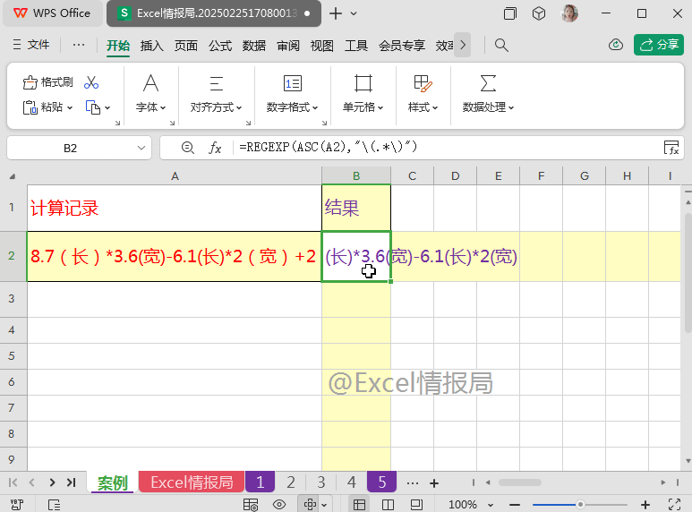
Task: Click the search icon in menu bar
Action: 501,45
